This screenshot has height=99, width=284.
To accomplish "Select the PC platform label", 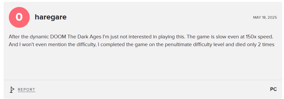I will pos(274,89).
